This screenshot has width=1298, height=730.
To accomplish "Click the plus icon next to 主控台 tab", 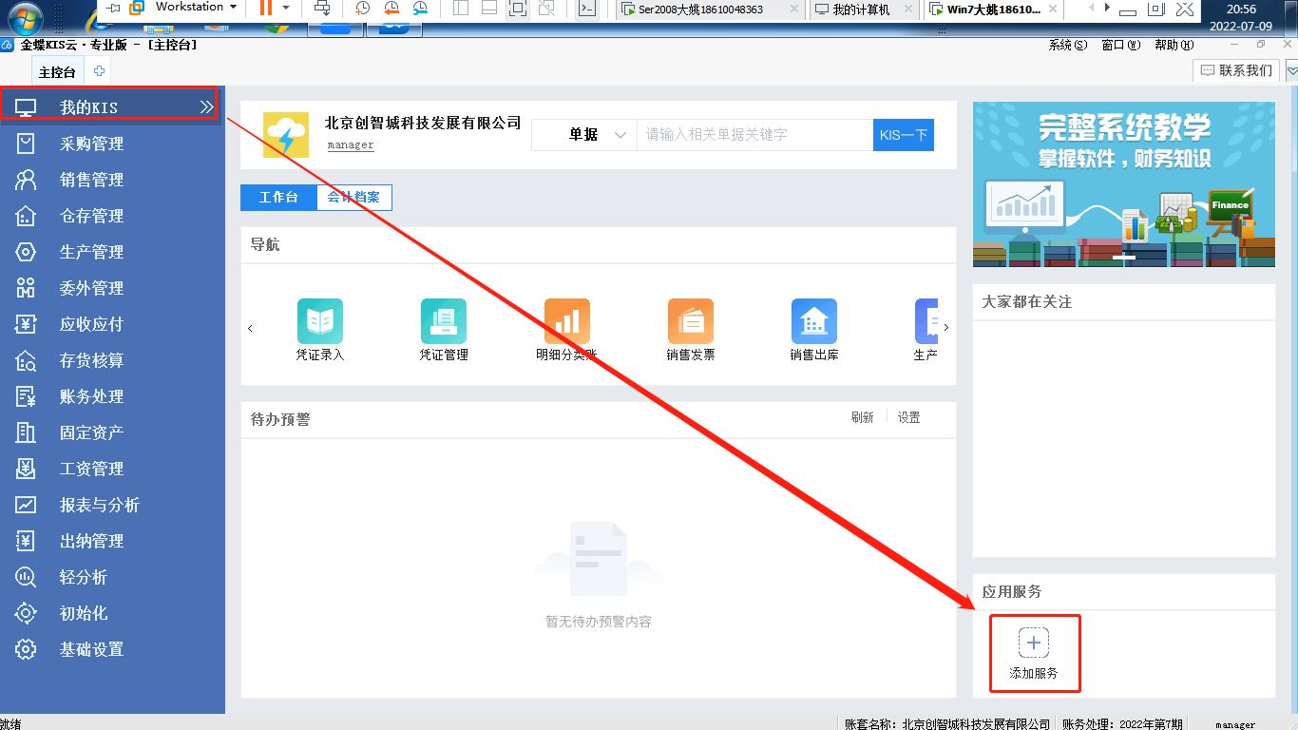I will (99, 71).
